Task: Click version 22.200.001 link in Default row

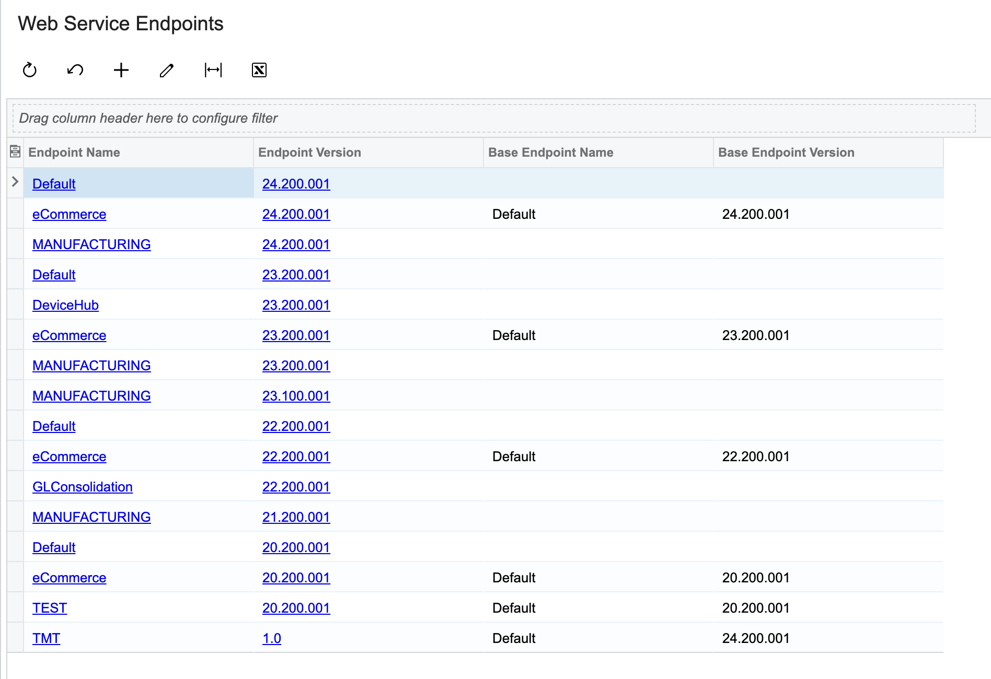Action: (x=296, y=426)
